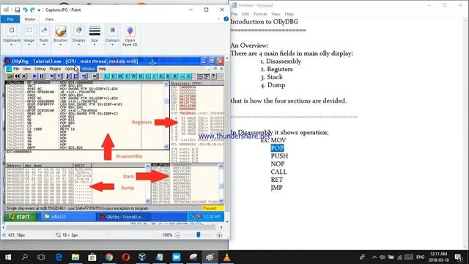Click the line '4. Dump' in Notepad
The width and height of the screenshot is (469, 264).
pos(273,85)
